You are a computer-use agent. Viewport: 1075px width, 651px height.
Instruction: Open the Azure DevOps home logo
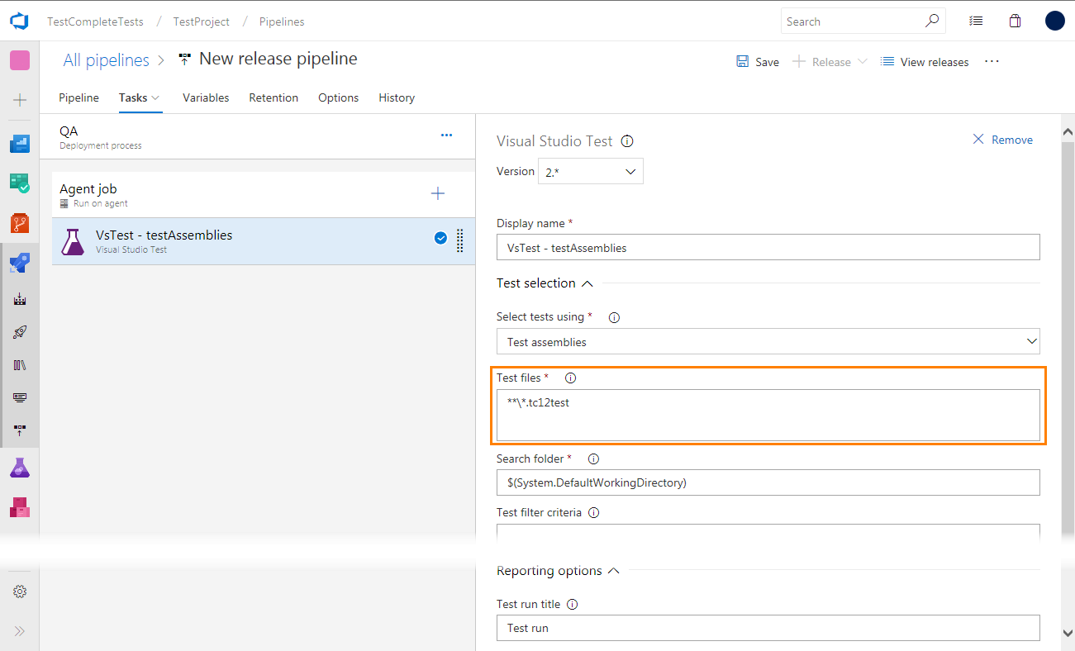20,21
